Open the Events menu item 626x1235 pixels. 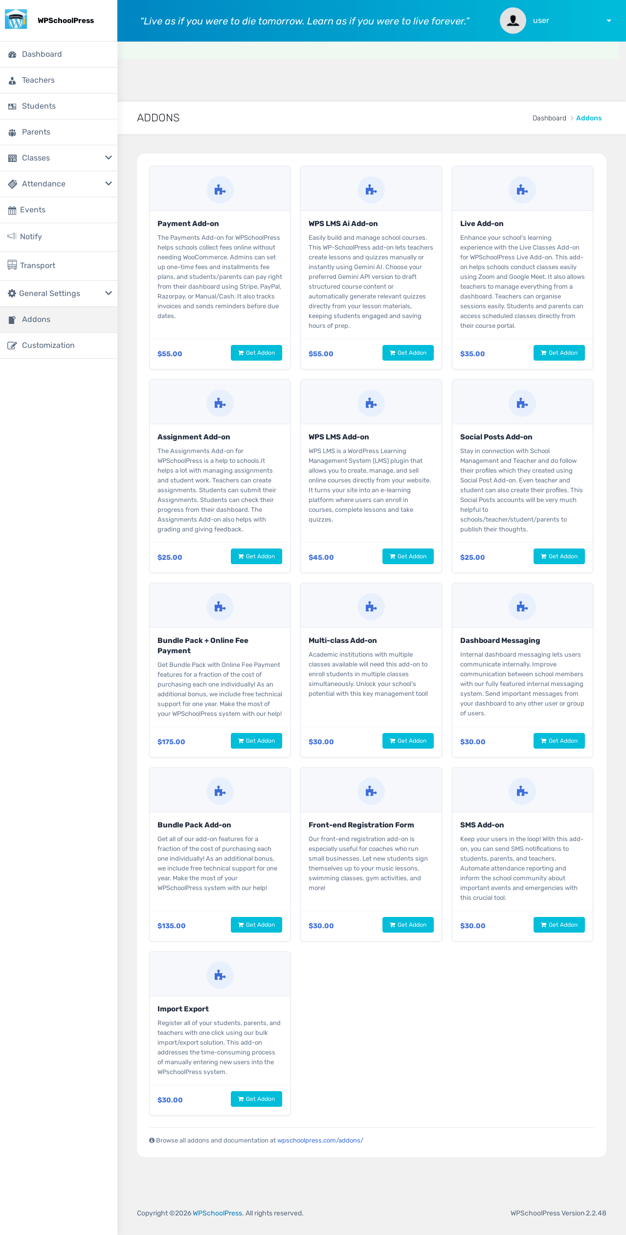pos(59,210)
